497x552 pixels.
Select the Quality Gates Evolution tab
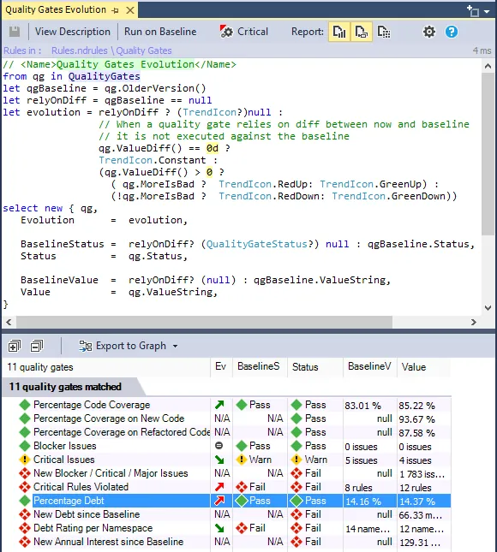click(56, 10)
